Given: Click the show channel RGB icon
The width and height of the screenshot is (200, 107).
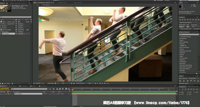Looking at the screenshot, I should (60, 83).
